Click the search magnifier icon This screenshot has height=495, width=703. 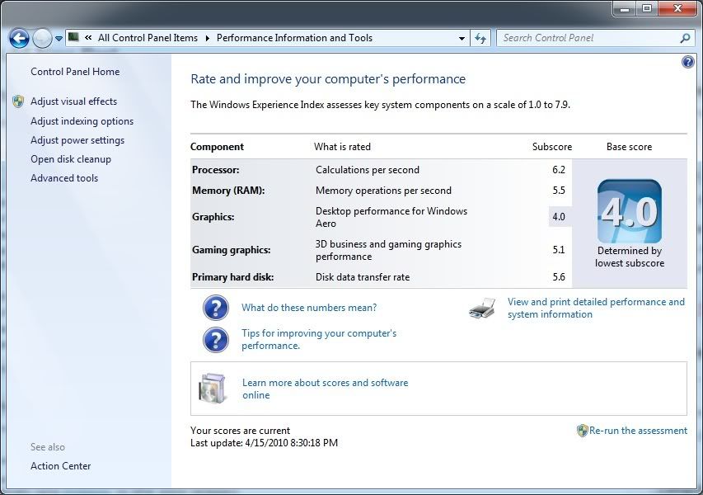pos(685,38)
